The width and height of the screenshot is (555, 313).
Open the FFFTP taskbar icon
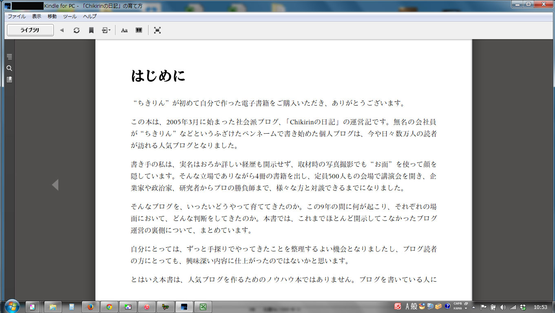click(x=166, y=307)
